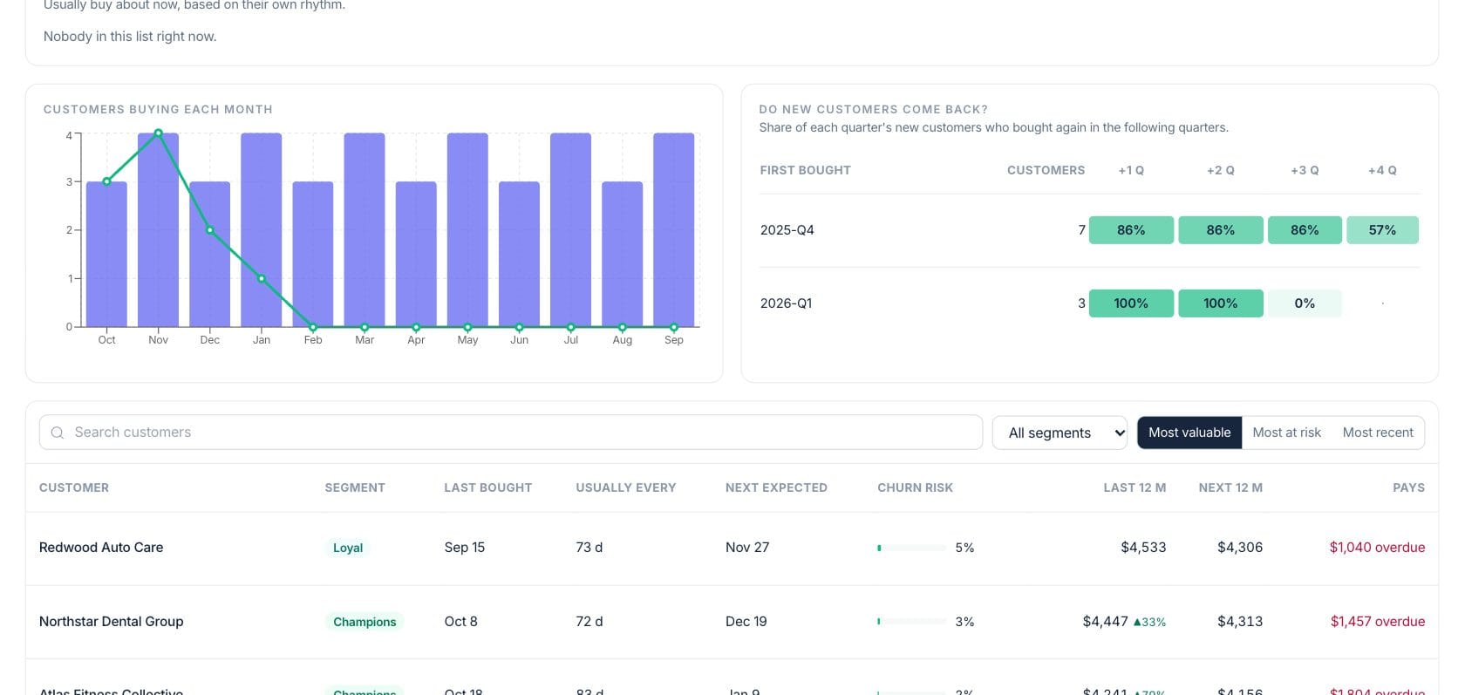The width and height of the screenshot is (1465, 695).
Task: Click the Usually Every column header
Action: pos(626,487)
